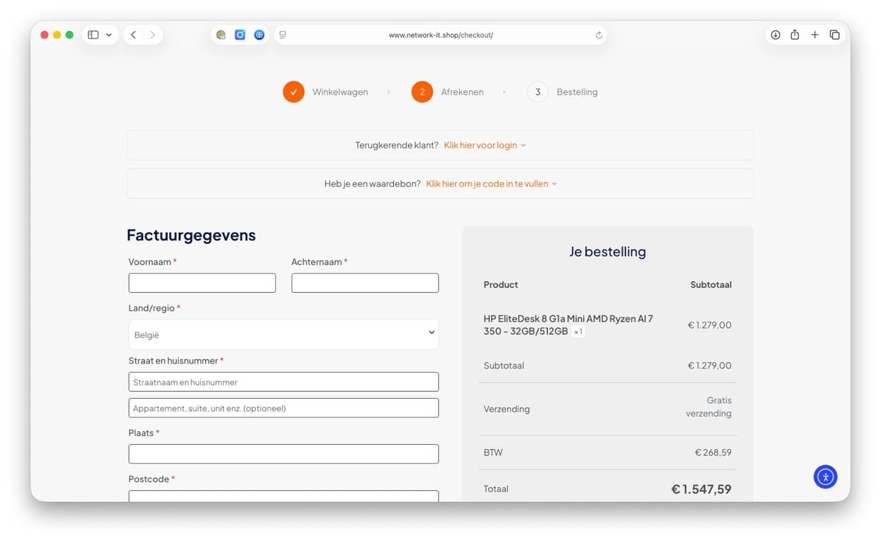Focus the Achternaam text field
The height and width of the screenshot is (542, 881).
(x=365, y=283)
